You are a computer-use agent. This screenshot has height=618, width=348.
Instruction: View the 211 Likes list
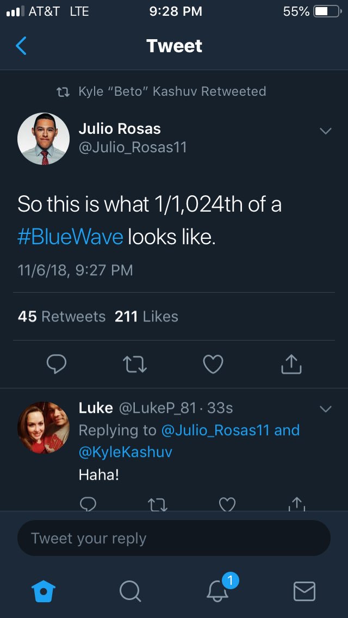pyautogui.click(x=146, y=317)
